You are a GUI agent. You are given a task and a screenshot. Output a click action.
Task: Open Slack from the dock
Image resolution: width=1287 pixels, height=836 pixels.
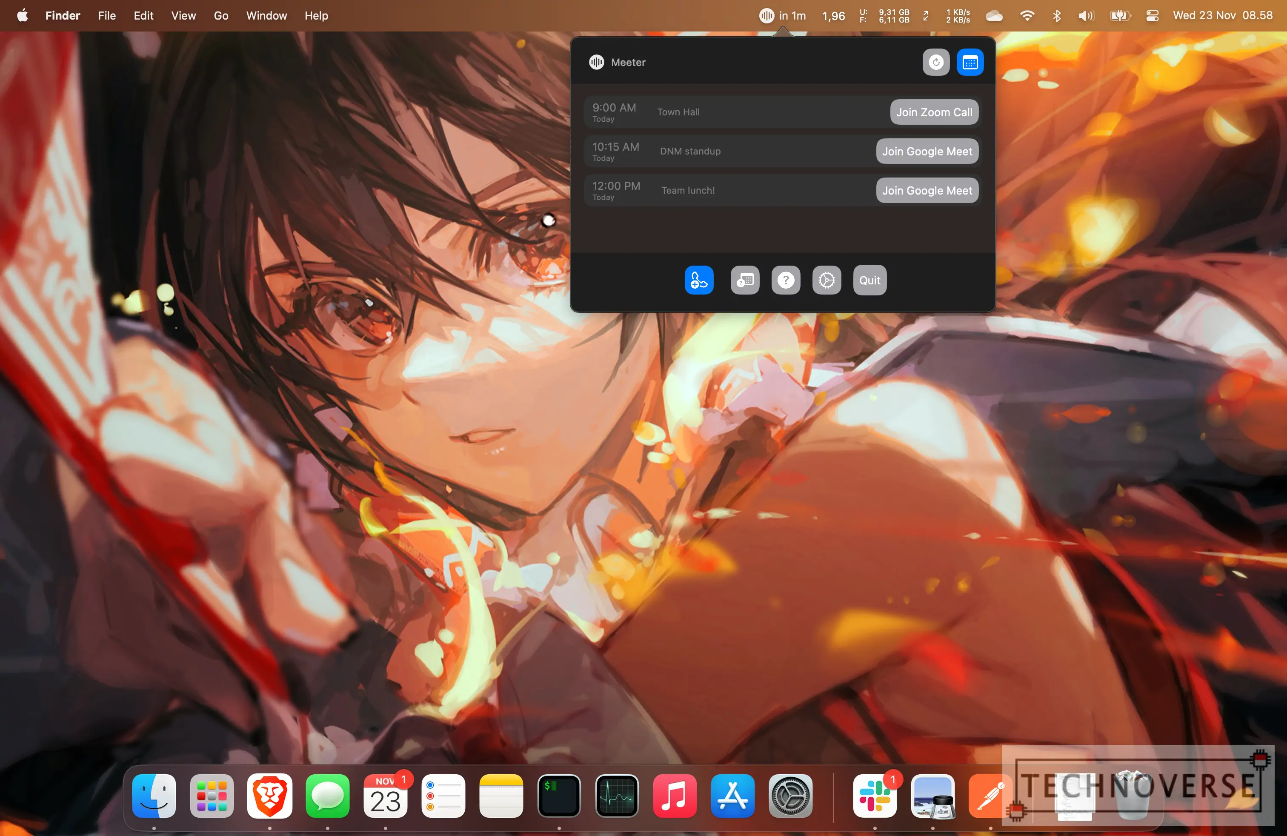coord(873,796)
